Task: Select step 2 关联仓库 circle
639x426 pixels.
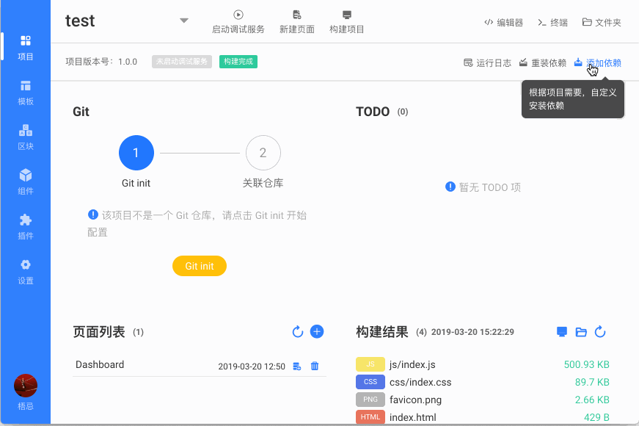Action: pyautogui.click(x=263, y=153)
